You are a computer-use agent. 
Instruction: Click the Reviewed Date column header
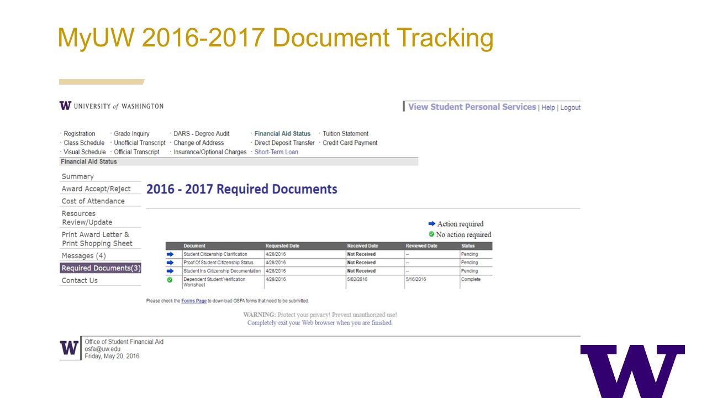pos(421,246)
